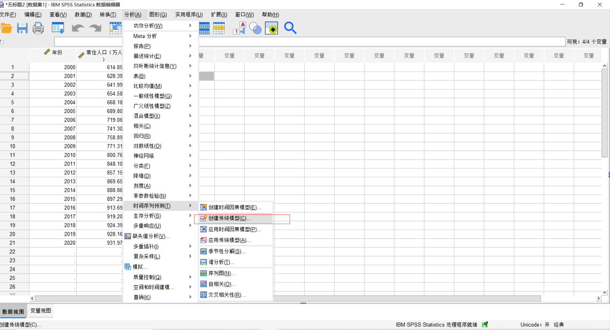610x330 pixels.
Task: Open the 转换(T) menu
Action: 108,15
